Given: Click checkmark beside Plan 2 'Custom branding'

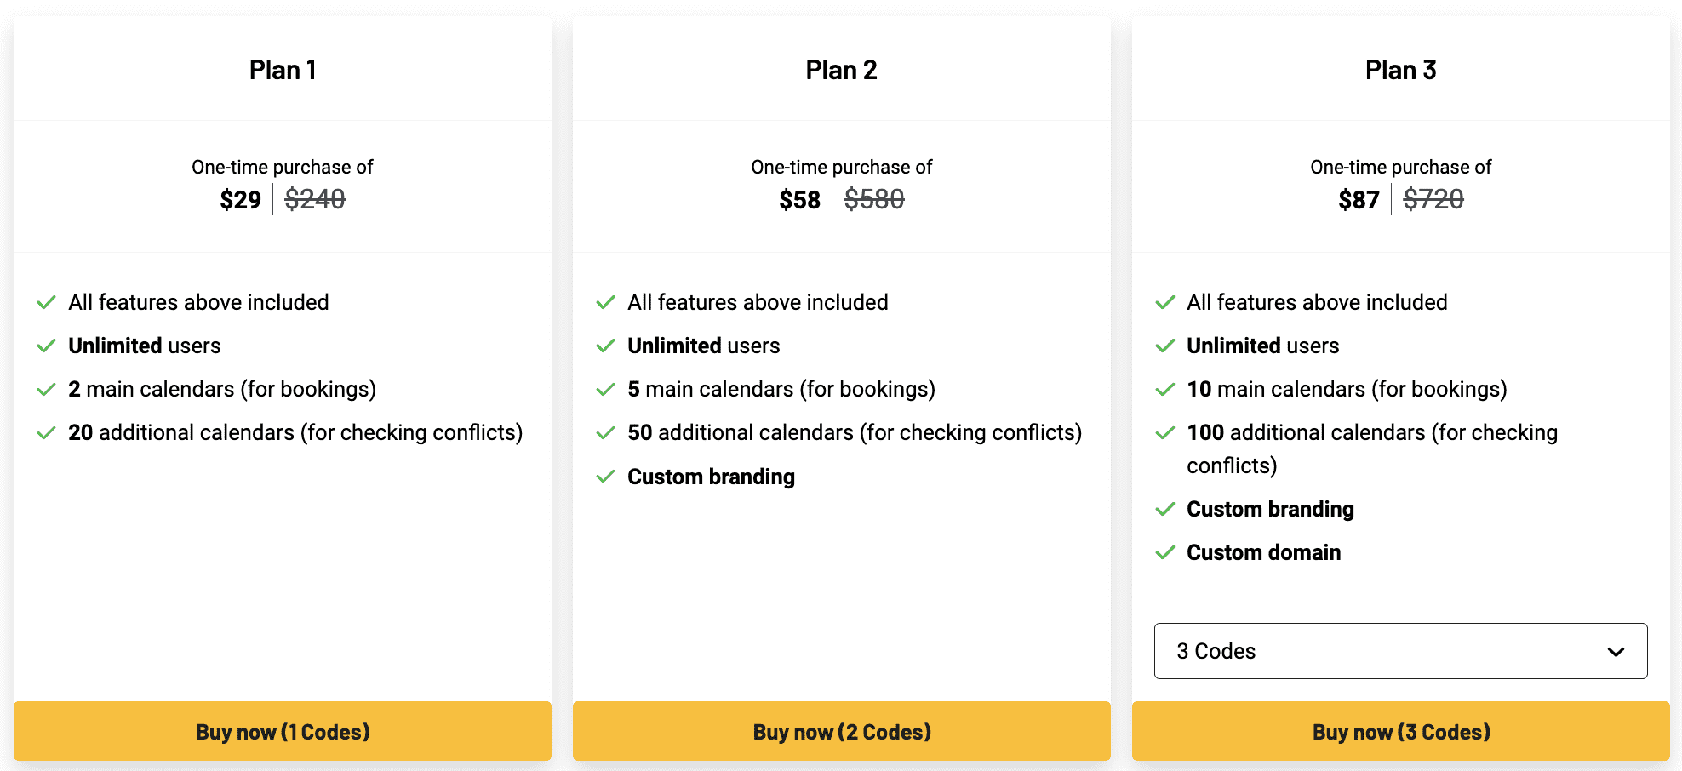Looking at the screenshot, I should 606,477.
